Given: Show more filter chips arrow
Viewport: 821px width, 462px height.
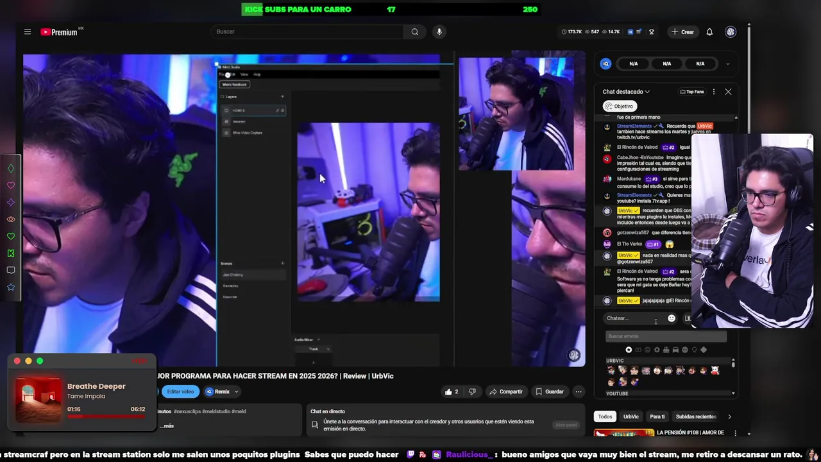Looking at the screenshot, I should click(729, 416).
